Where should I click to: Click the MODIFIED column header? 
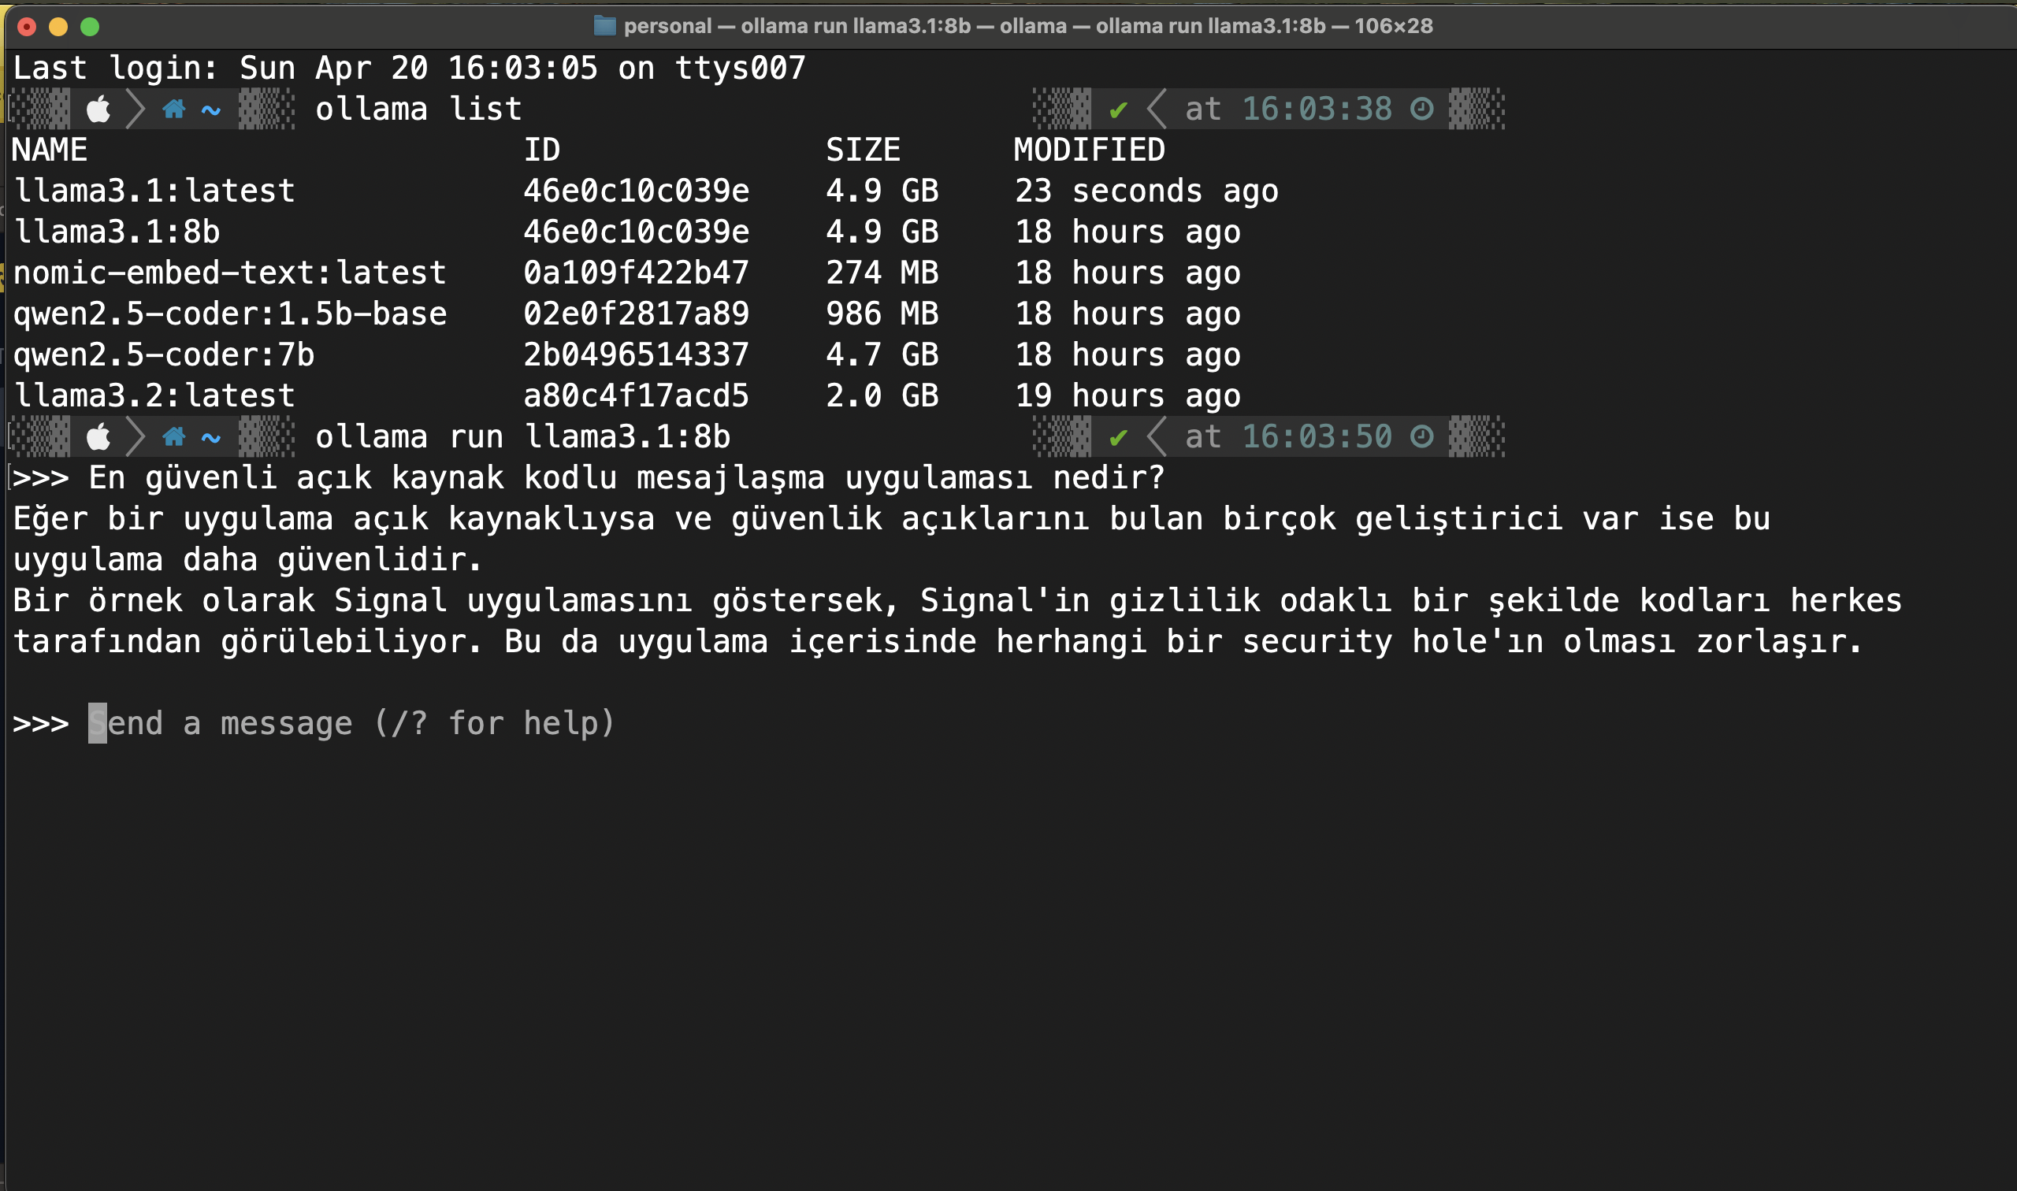pyautogui.click(x=1088, y=150)
